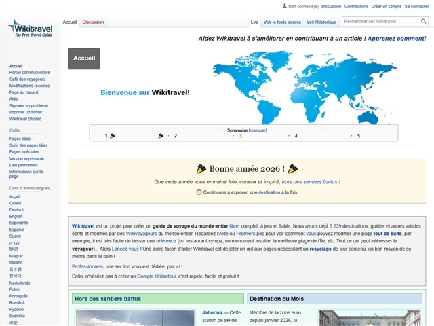Click the world map image
The width and height of the screenshot is (434, 326).
[305, 88]
